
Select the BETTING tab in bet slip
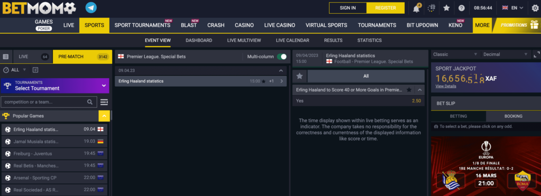pos(459,116)
